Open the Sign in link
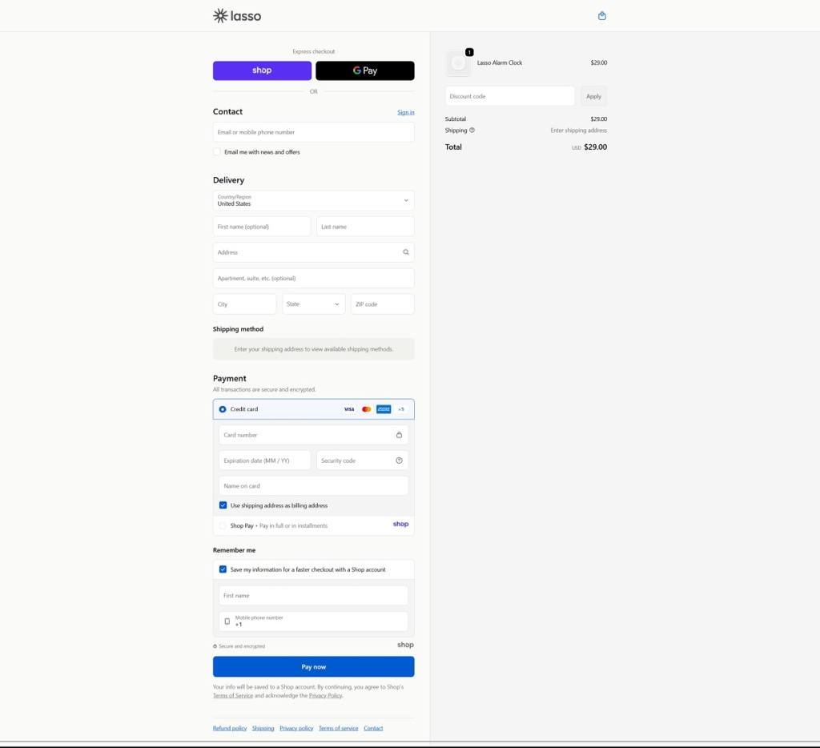Image resolution: width=820 pixels, height=748 pixels. [x=405, y=112]
